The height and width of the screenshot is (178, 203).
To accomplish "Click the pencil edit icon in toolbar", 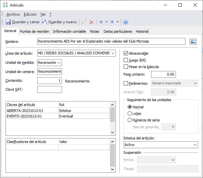I will point(84,22).
